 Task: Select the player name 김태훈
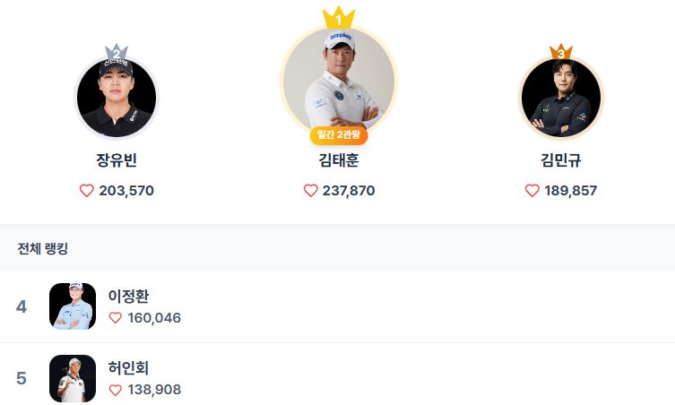tap(339, 161)
